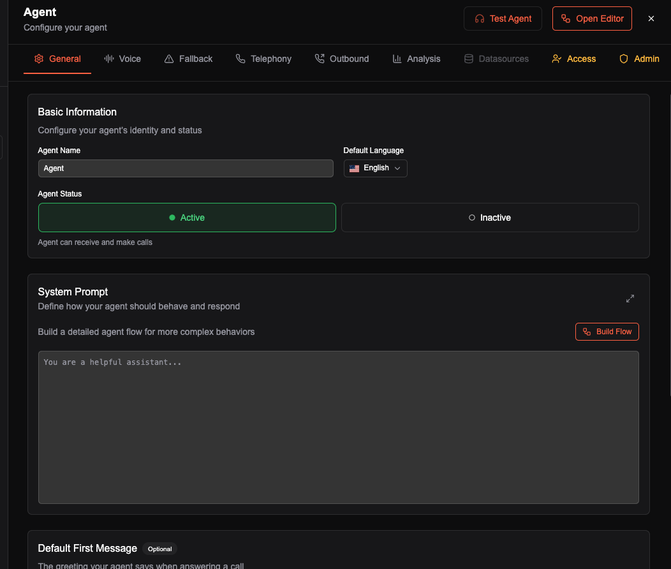The image size is (671, 569).
Task: Open the Default Language dropdown chevron
Action: 397,168
